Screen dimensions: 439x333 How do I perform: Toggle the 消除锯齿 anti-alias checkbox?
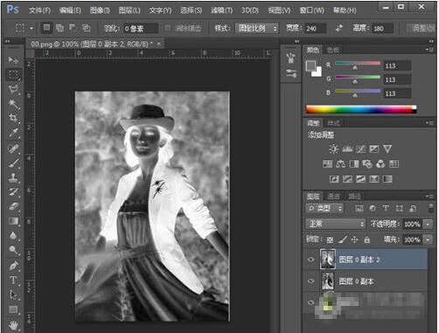[168, 28]
